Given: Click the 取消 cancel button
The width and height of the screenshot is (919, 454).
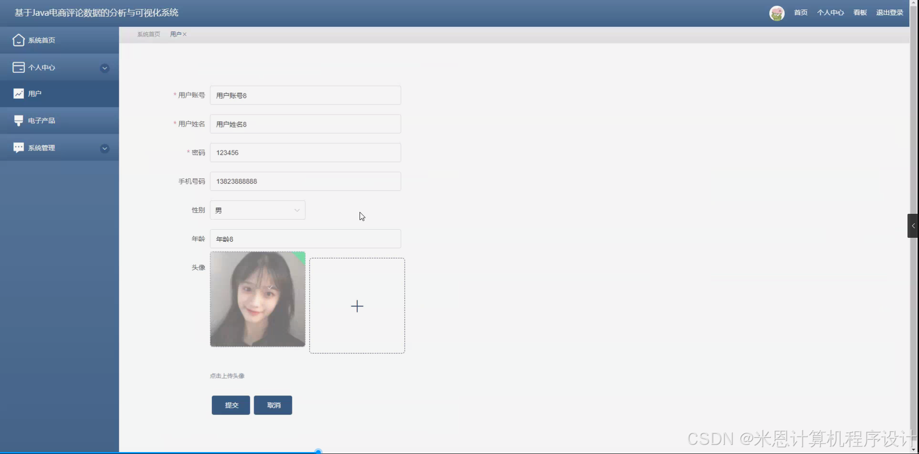Looking at the screenshot, I should tap(273, 405).
